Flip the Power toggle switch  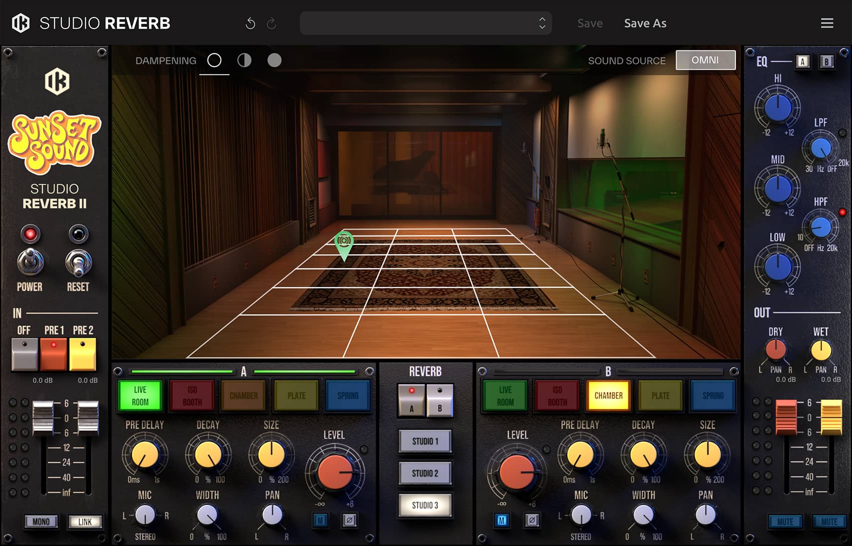tap(30, 262)
